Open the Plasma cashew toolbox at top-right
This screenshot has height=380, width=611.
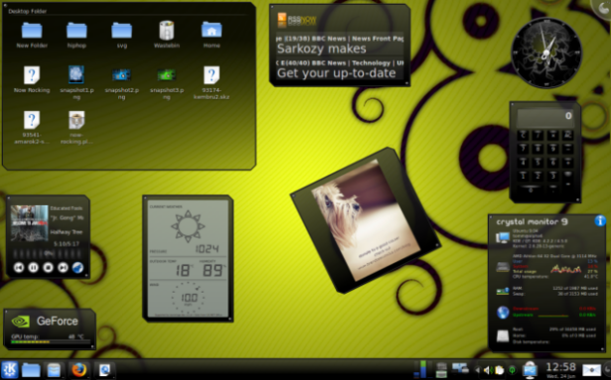pos(603,8)
